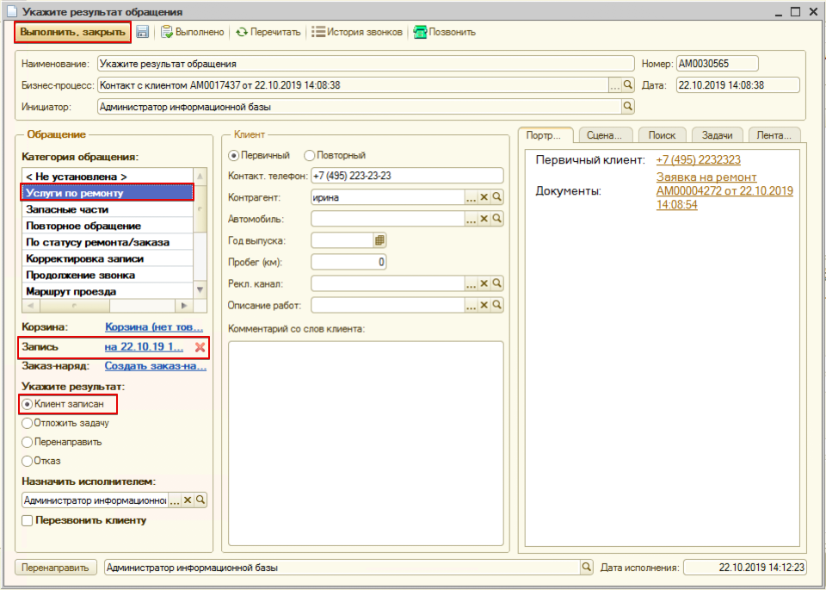Click the Выполнить, закрыть button
The width and height of the screenshot is (826, 590).
(71, 32)
